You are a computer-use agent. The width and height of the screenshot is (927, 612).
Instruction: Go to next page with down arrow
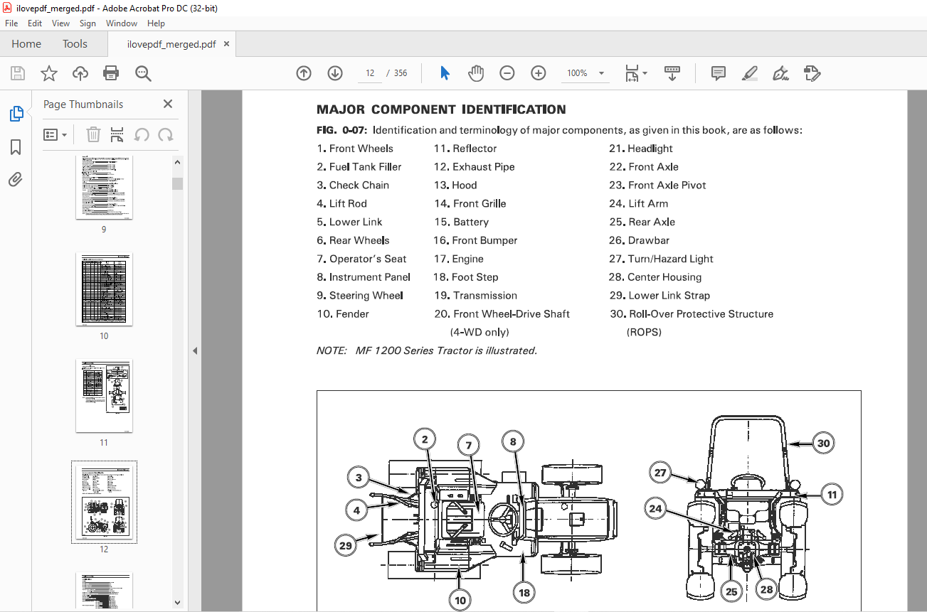click(335, 73)
